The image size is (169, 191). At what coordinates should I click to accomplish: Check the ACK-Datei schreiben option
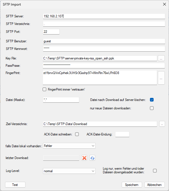(77, 134)
